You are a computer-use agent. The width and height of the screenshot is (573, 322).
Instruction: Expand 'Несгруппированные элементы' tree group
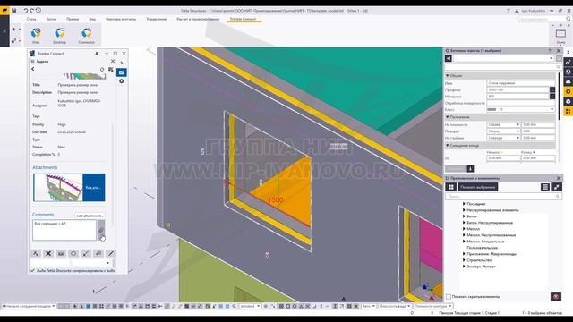point(464,210)
